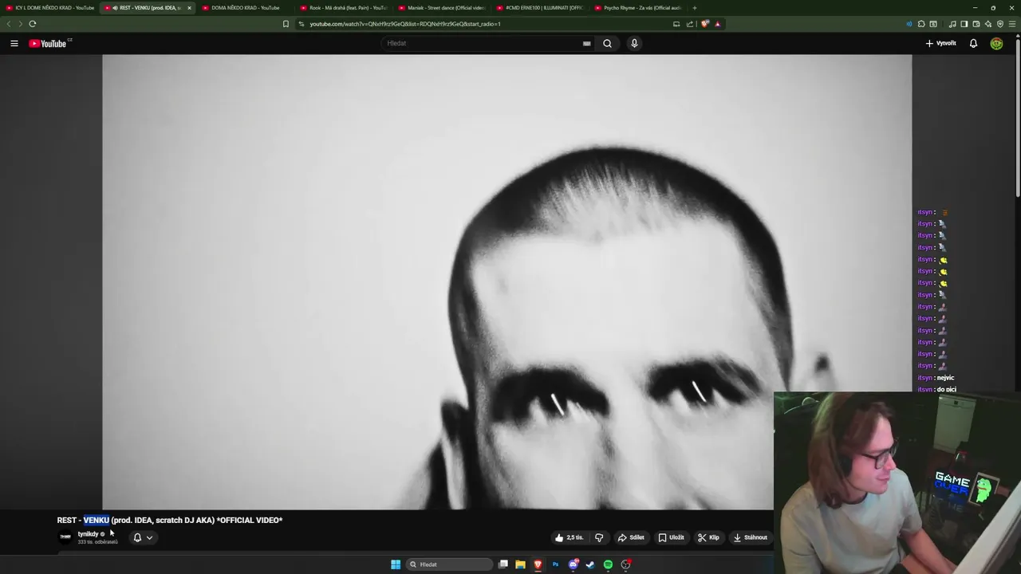Open the browser main menu icon
This screenshot has height=574, width=1021.
(x=1013, y=24)
